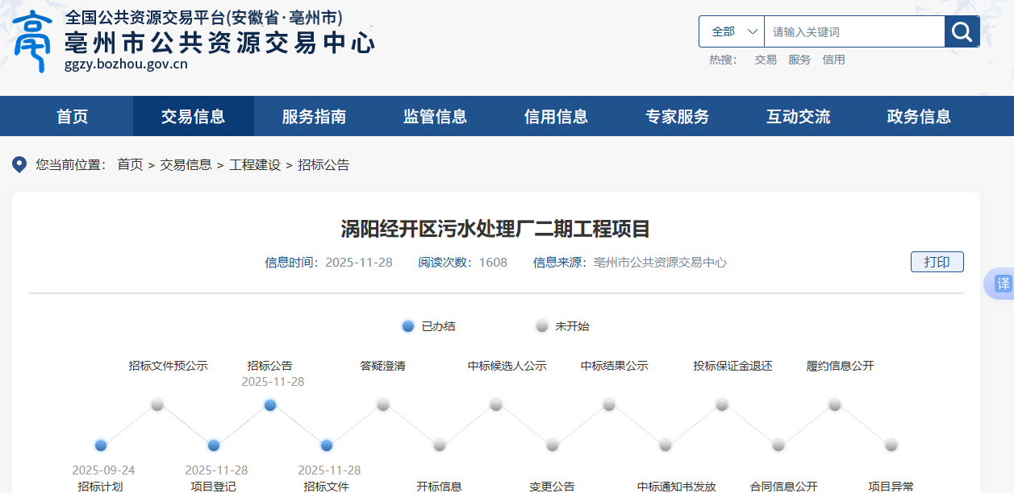The image size is (1014, 493).
Task: Click the location pin icon
Action: coord(19,165)
